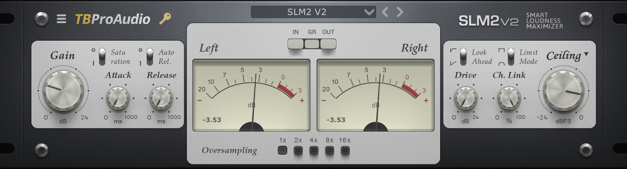This screenshot has width=627, height=169.
Task: Open the hamburger menu icon
Action: 61,19
